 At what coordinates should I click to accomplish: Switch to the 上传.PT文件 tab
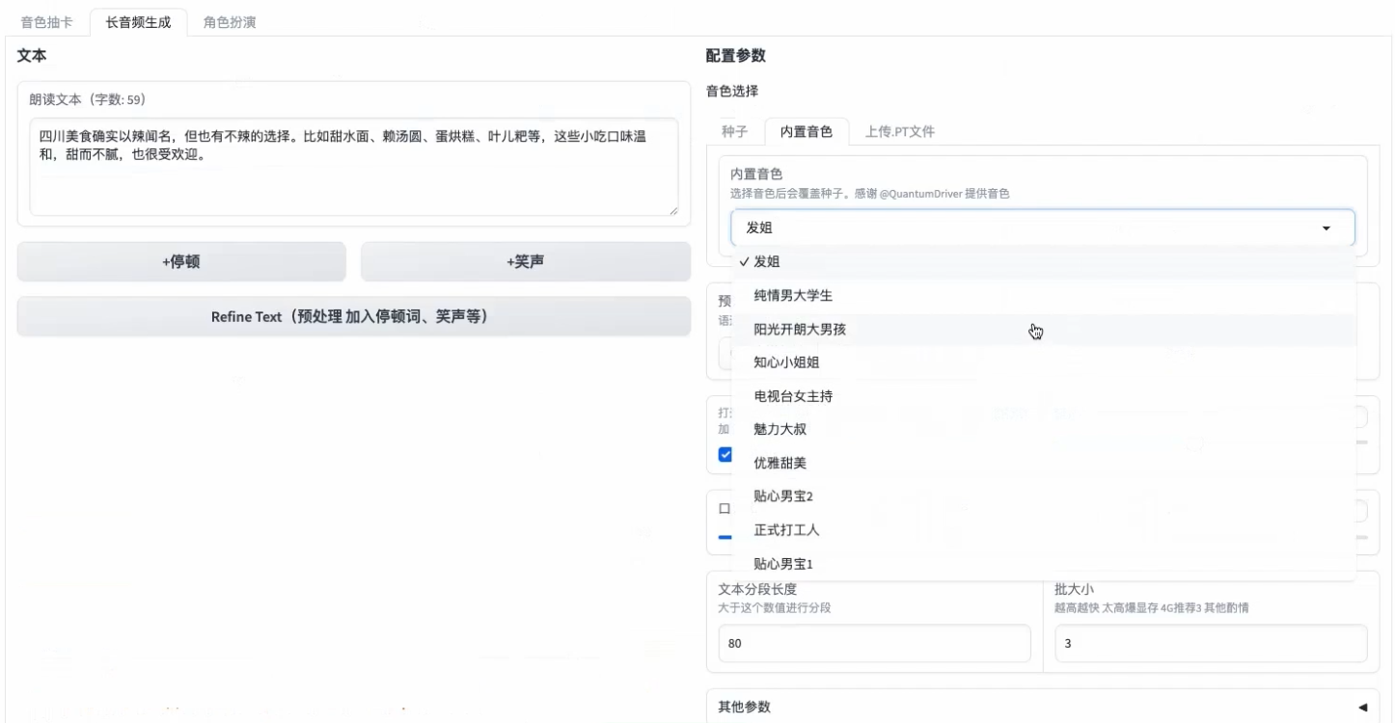(899, 132)
